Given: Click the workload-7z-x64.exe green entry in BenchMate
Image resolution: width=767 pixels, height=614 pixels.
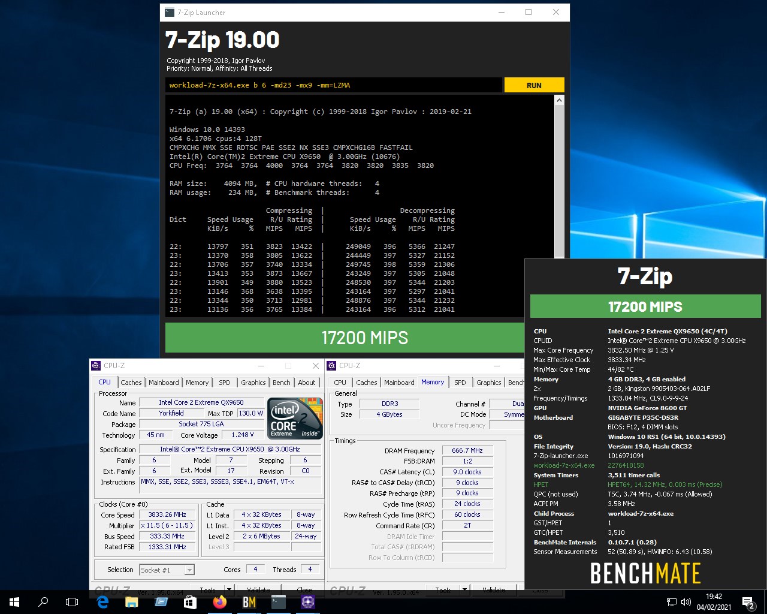Looking at the screenshot, I should tap(564, 465).
